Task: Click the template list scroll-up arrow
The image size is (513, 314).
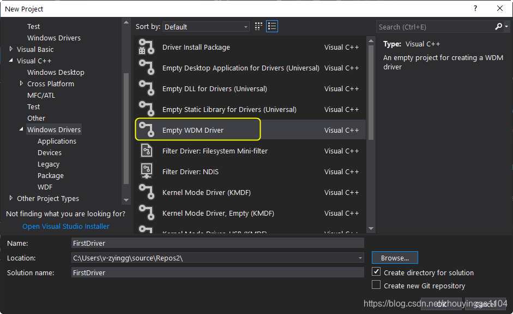Action: point(371,40)
